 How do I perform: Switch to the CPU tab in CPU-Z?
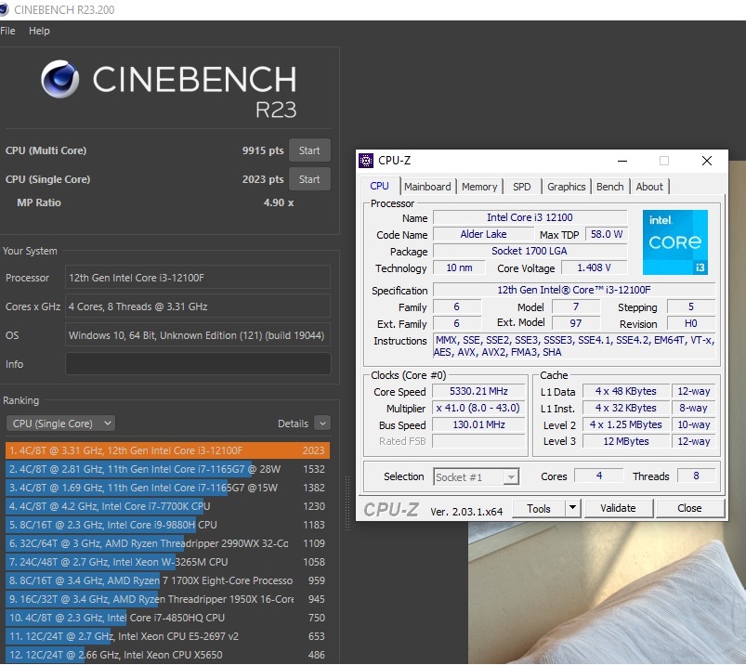pyautogui.click(x=379, y=186)
